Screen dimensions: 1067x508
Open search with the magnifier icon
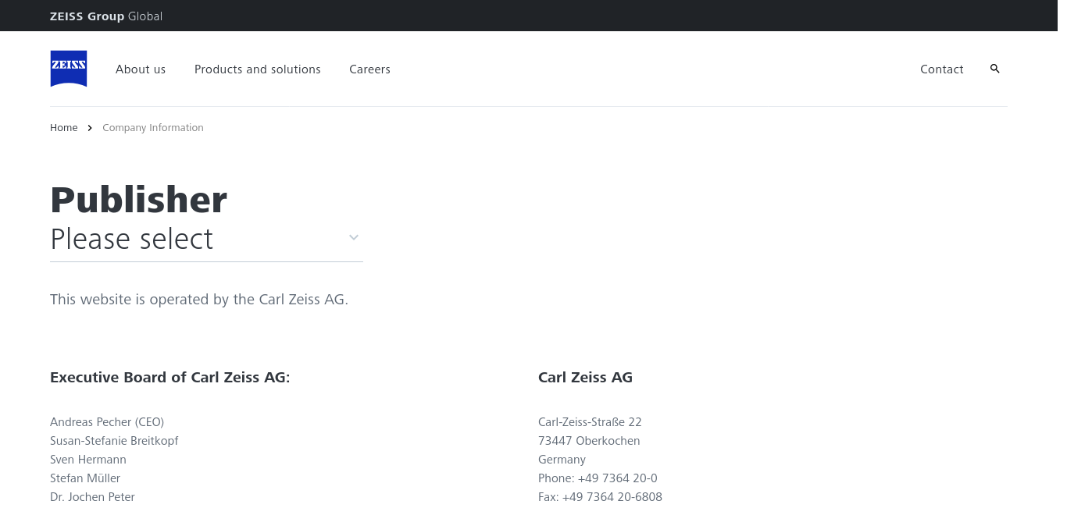click(994, 69)
